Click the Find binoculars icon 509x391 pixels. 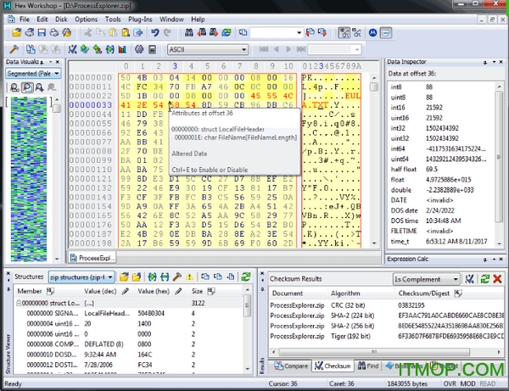click(x=189, y=32)
